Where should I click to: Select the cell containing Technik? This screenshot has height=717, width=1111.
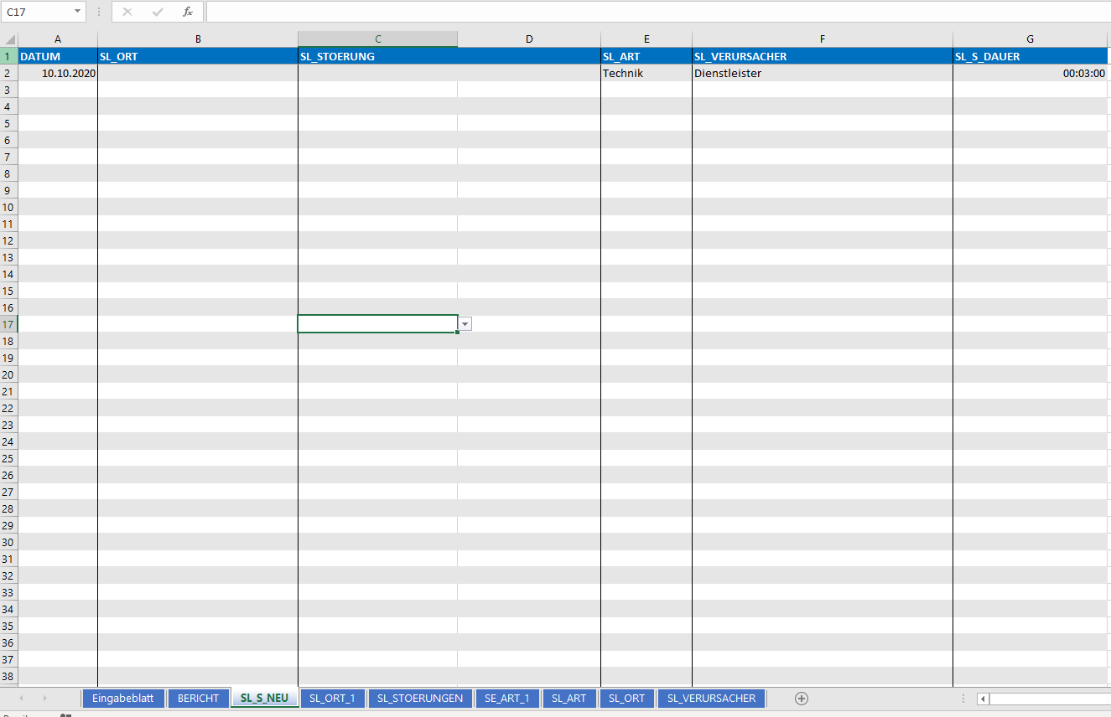pos(646,73)
